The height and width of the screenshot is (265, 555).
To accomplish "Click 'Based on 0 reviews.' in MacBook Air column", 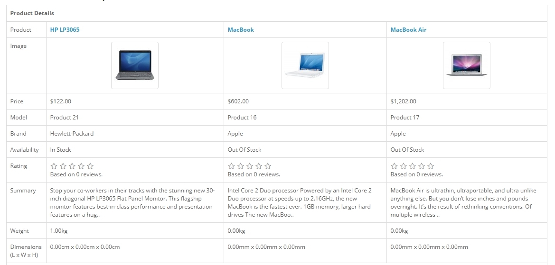I will point(416,174).
